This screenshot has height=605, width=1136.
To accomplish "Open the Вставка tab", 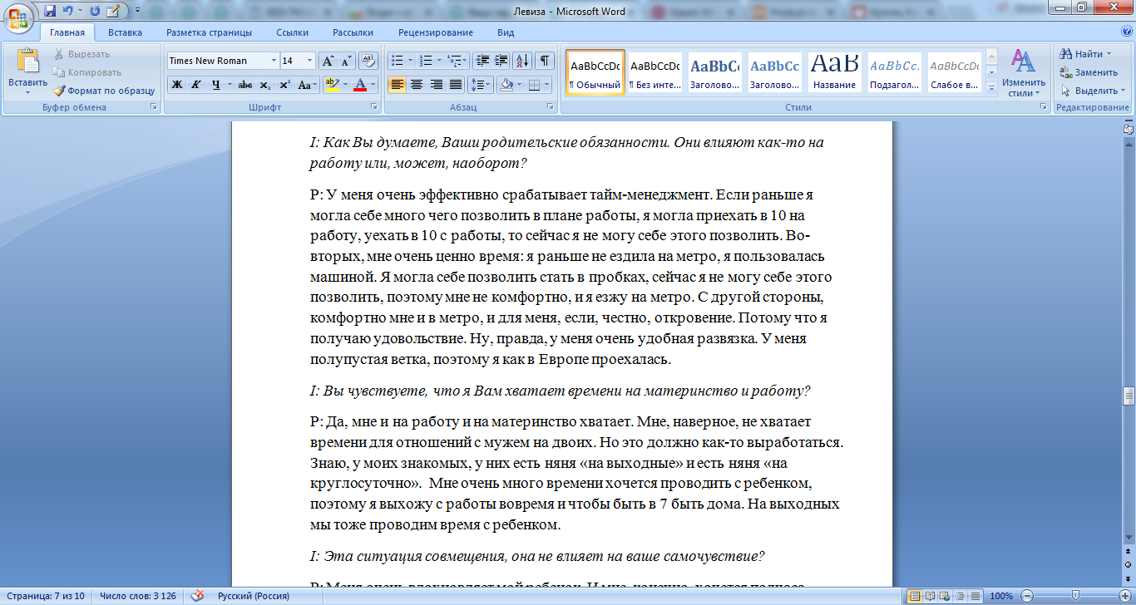I will 125,32.
